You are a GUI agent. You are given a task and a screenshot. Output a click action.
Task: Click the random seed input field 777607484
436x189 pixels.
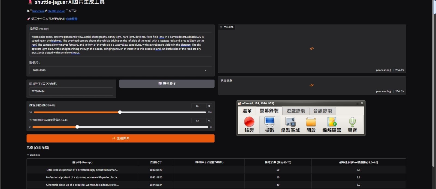pos(71,92)
